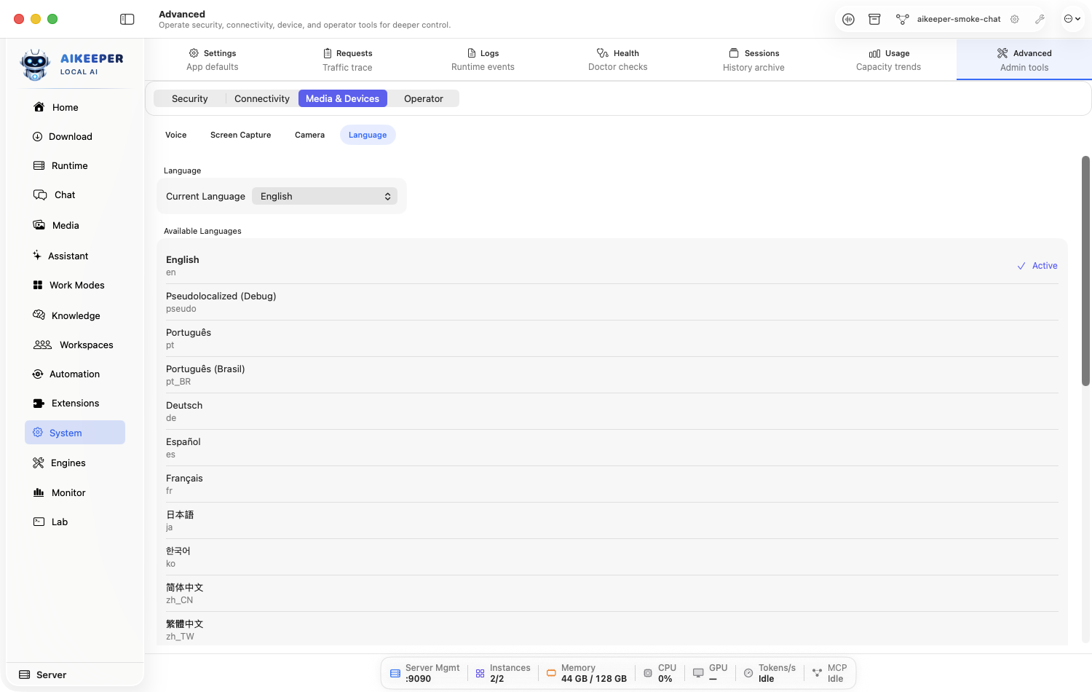
Task: Select Pseudolocalized (Debug) language row
Action: coord(612,302)
